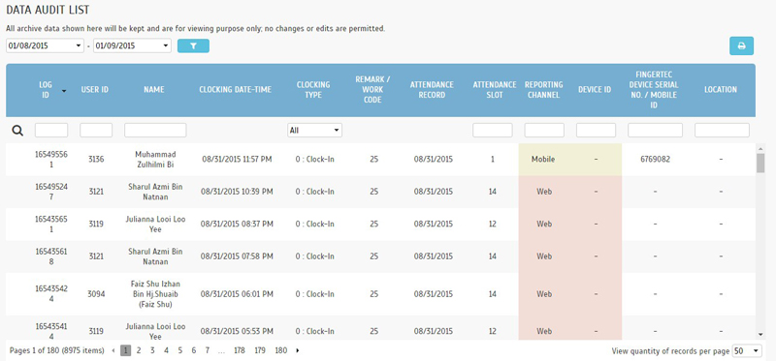This screenshot has height=361, width=776.
Task: Go to page 6
Action: [193, 350]
